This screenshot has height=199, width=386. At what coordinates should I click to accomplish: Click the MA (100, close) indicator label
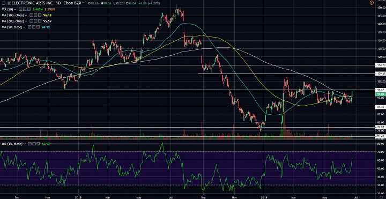[13, 15]
